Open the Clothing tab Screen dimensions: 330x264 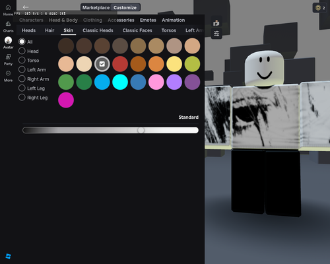pos(92,20)
